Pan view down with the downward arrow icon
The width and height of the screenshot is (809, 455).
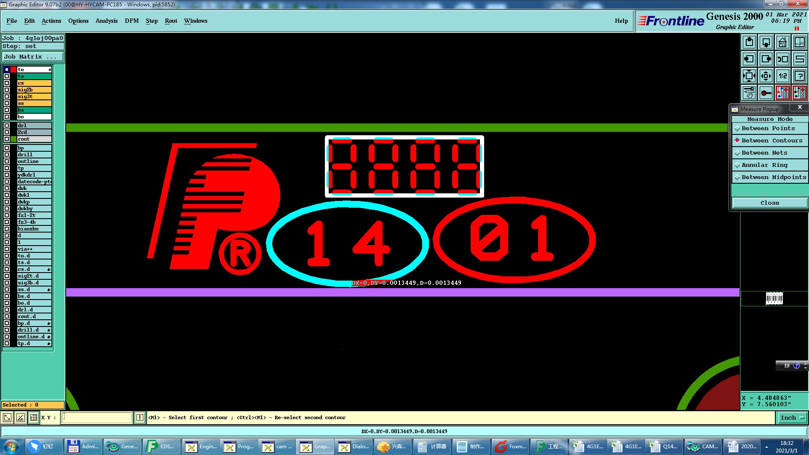coord(766,42)
